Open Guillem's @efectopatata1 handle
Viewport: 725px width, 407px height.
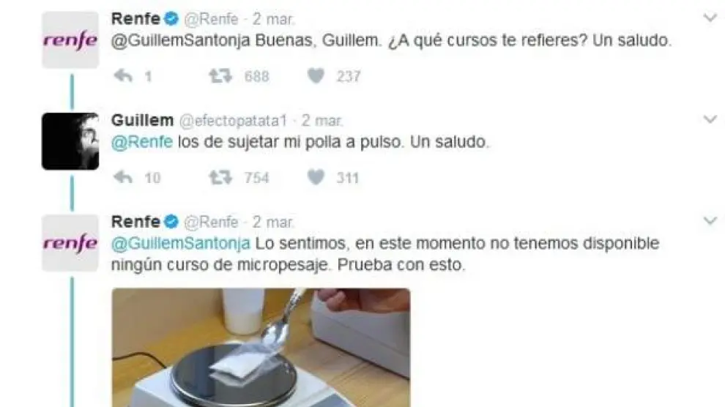pyautogui.click(x=234, y=121)
